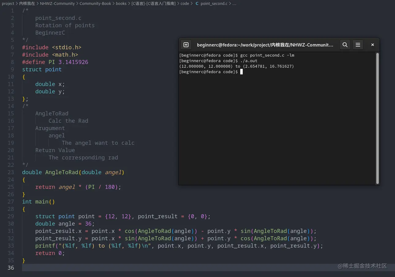Click 'double angle = 36;' line
Viewport: 395px width, 277px height.
coord(65,224)
